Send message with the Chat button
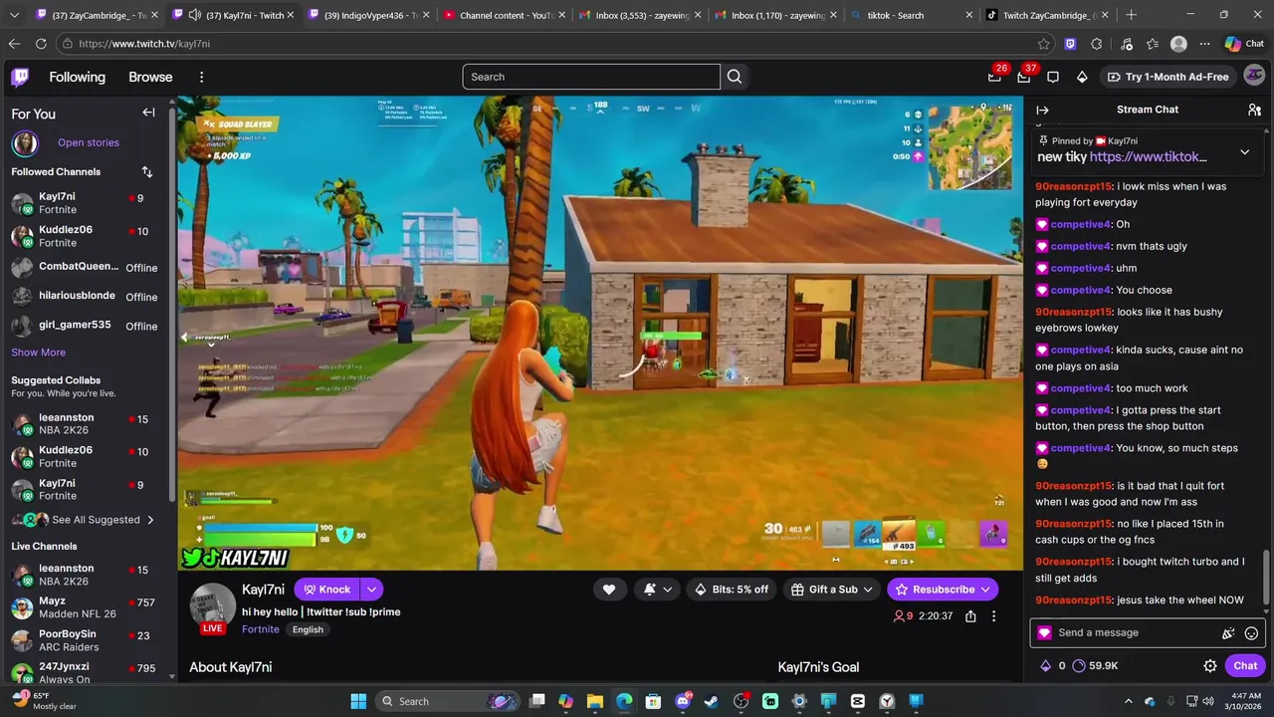 point(1245,666)
